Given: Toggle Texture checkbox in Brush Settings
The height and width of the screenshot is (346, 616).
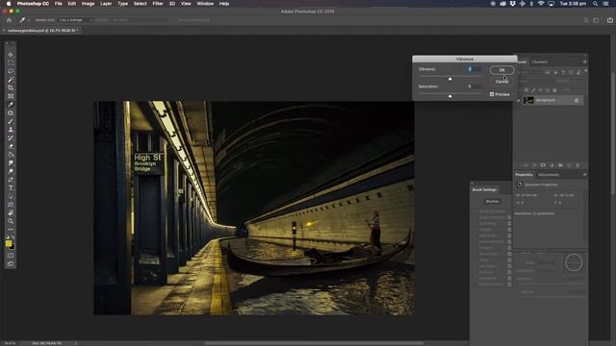Looking at the screenshot, I should point(509,230).
